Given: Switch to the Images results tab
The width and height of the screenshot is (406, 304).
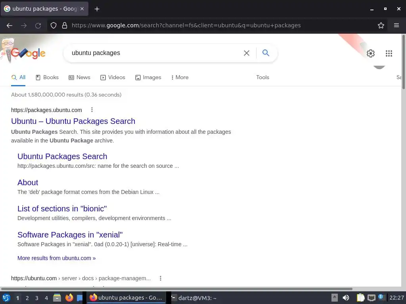Looking at the screenshot, I should pyautogui.click(x=148, y=78).
